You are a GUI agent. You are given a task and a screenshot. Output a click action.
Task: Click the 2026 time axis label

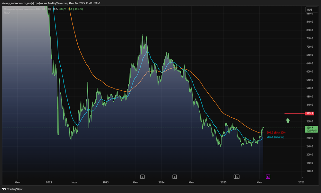[301, 182]
